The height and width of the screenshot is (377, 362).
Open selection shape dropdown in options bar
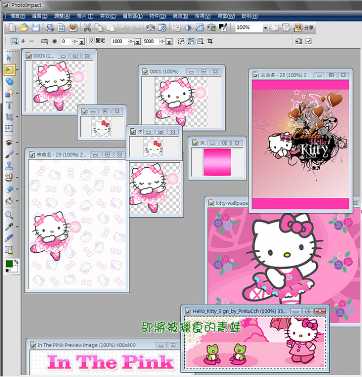coord(44,41)
